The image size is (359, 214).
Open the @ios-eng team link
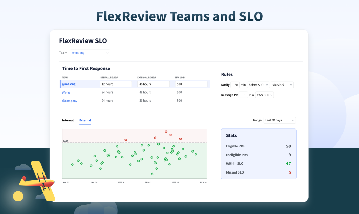tap(69, 84)
